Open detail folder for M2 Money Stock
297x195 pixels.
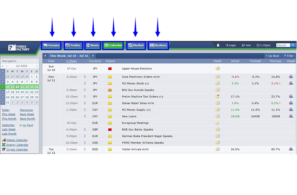[x=217, y=83]
